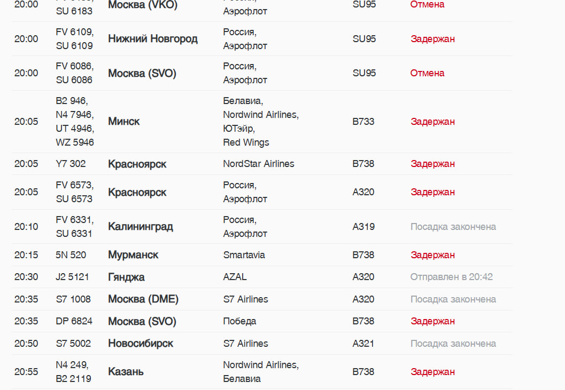Select flight number S7 1008
Viewport: 565px width, 390px height.
(x=73, y=299)
